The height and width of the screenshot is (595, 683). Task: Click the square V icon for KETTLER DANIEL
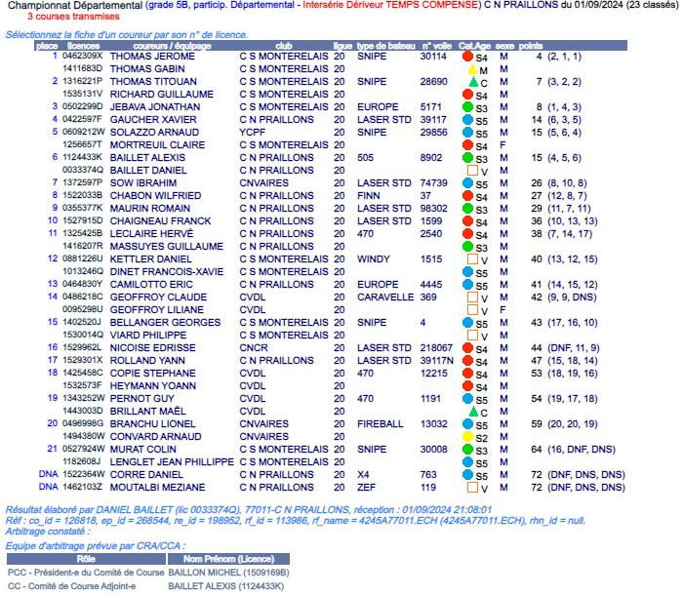coord(472,259)
